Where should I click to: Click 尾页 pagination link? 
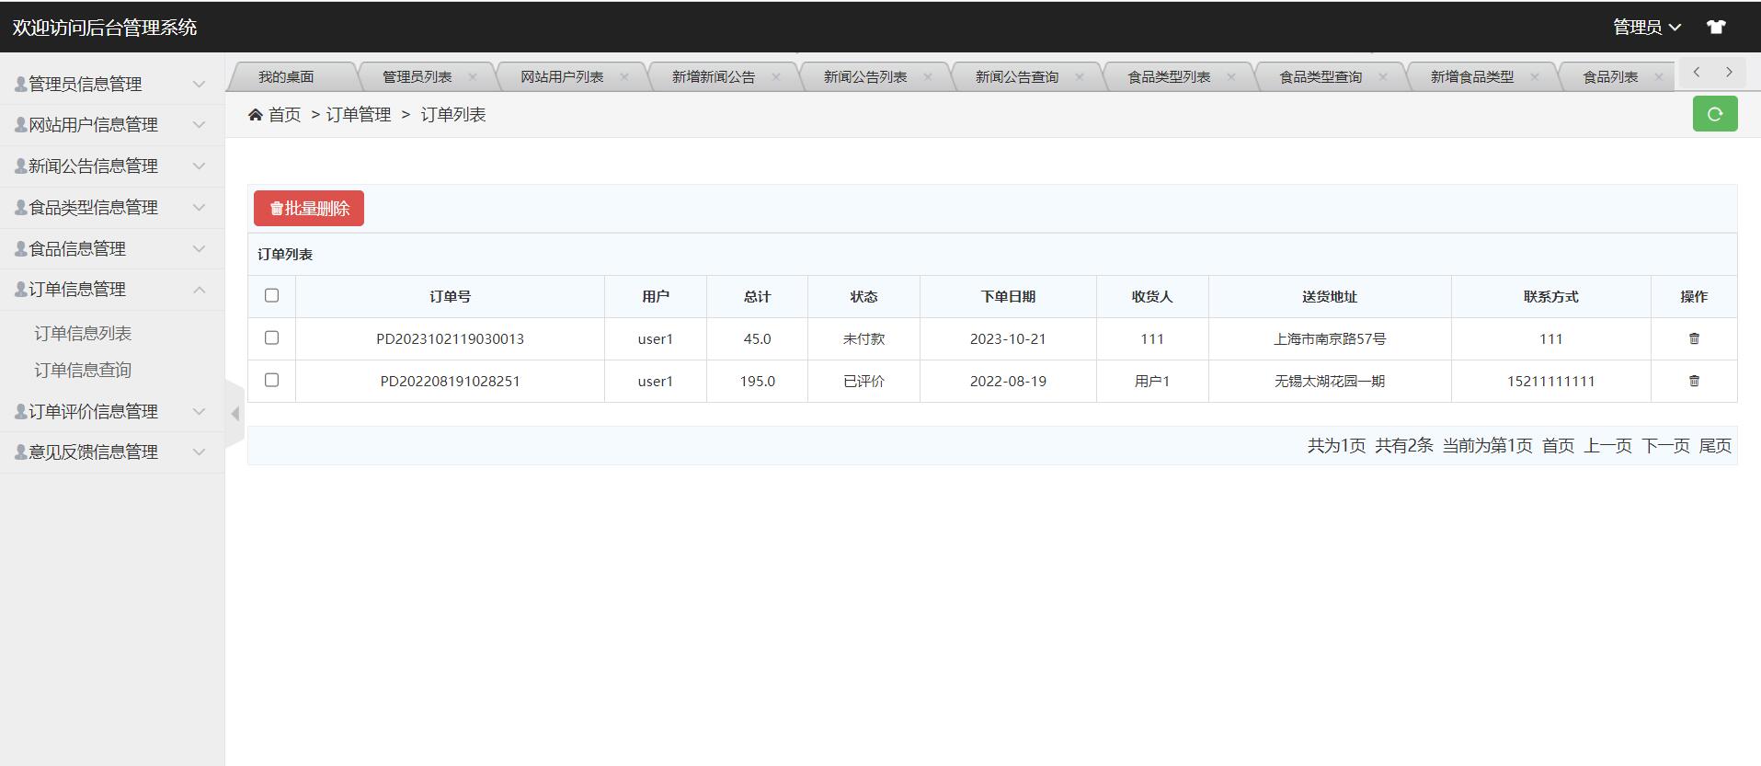[x=1715, y=446]
